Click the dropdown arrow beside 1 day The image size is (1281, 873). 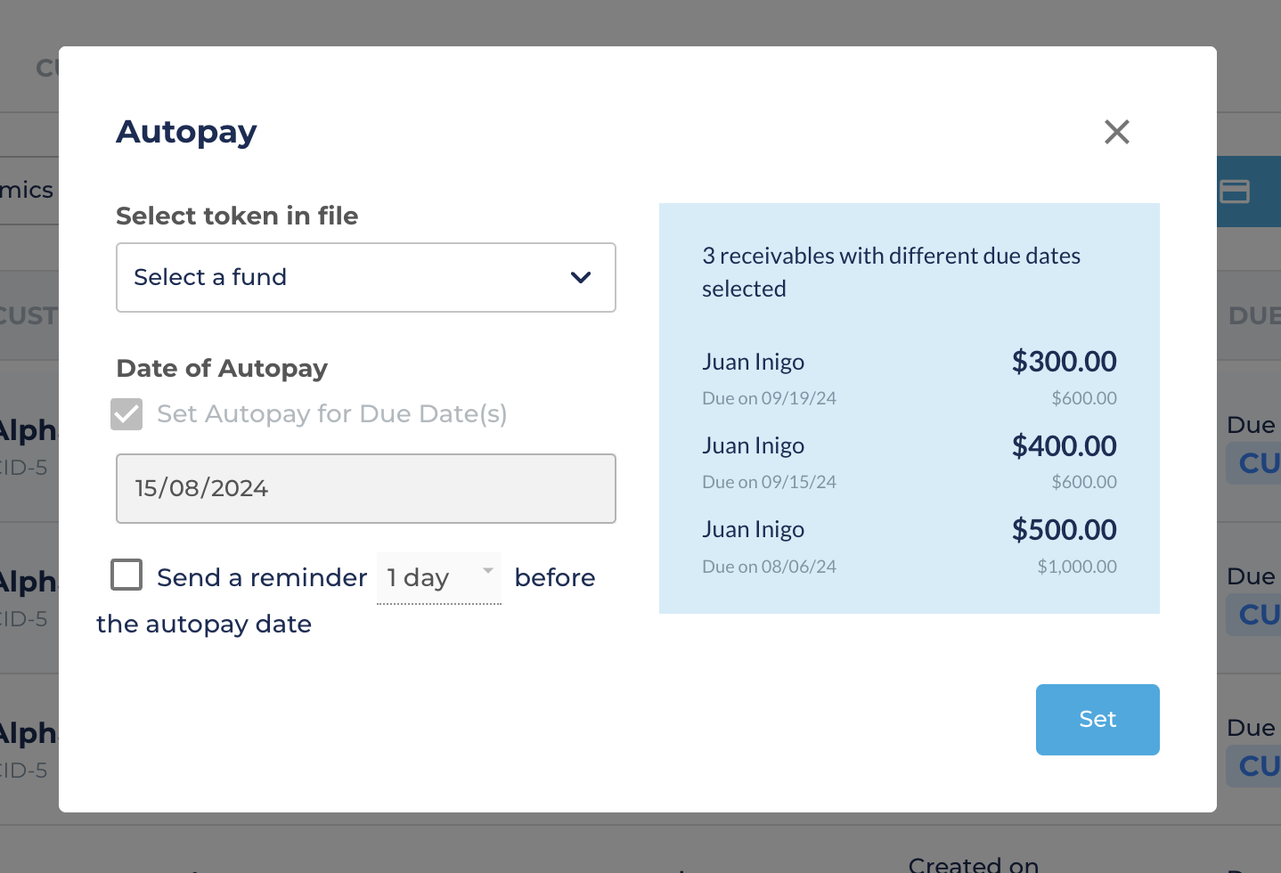coord(487,571)
